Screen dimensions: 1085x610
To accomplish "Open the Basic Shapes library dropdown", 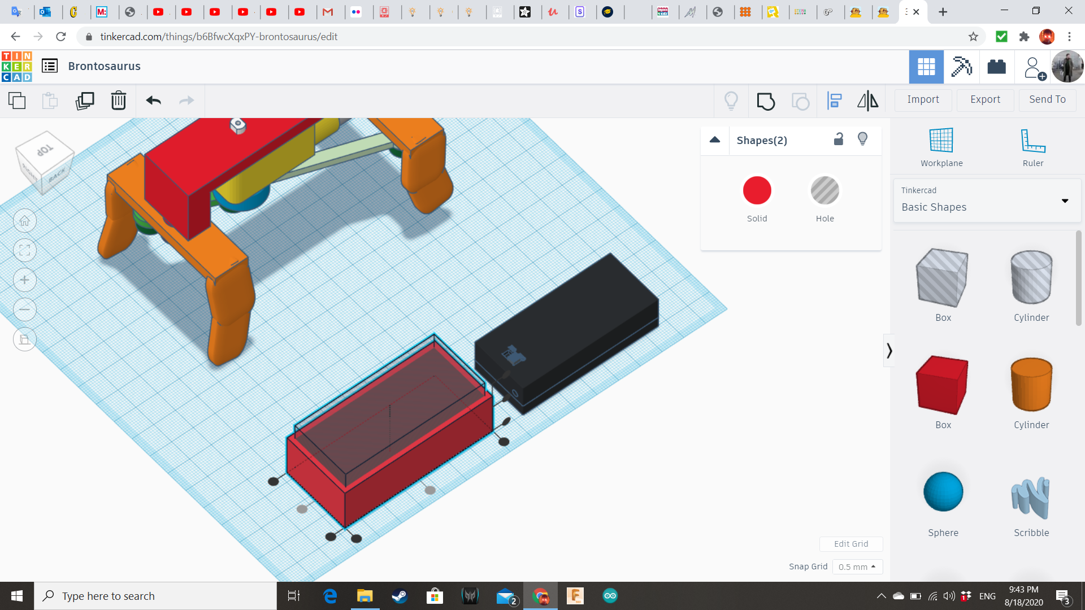I will (1065, 201).
